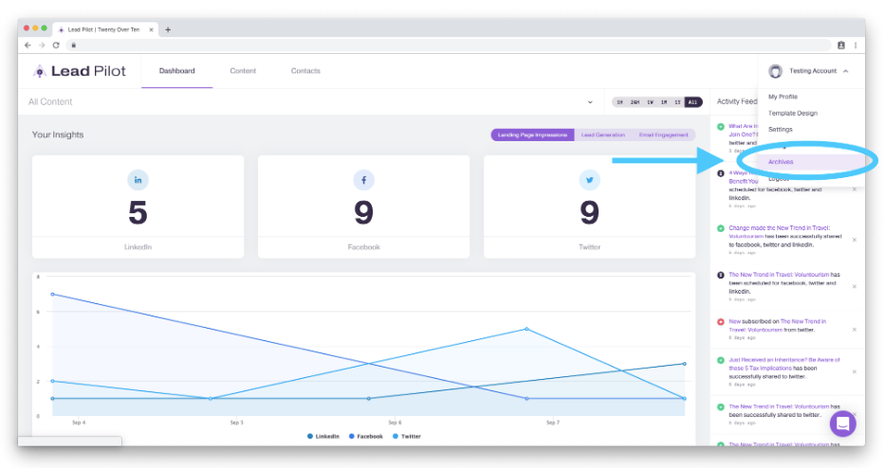Open the Dashboard tab
The height and width of the screenshot is (468, 885).
pyautogui.click(x=176, y=71)
